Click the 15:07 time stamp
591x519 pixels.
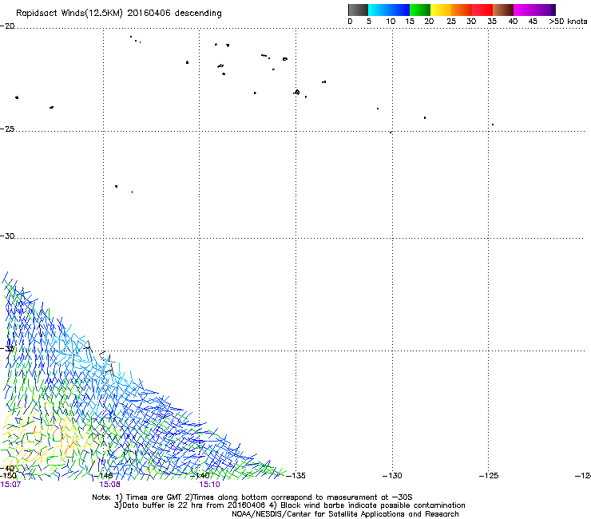10,485
